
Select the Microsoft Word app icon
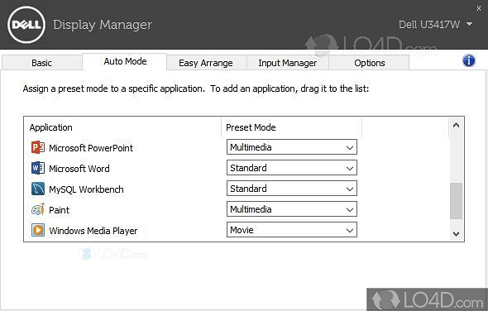pyautogui.click(x=38, y=168)
